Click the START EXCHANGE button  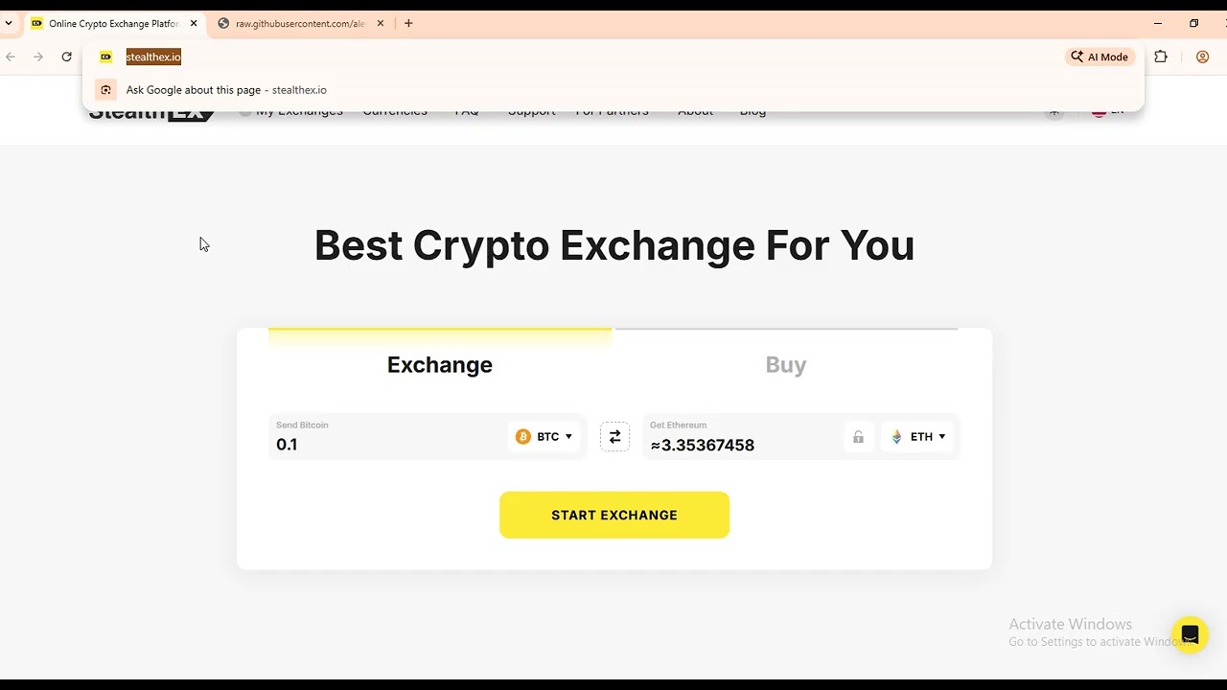[614, 515]
